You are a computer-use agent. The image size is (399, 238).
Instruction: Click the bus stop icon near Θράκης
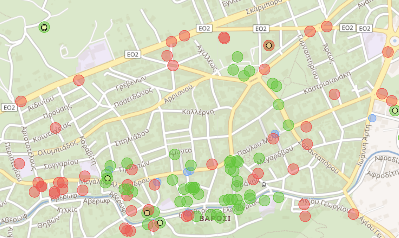pyautogui.click(x=264, y=185)
